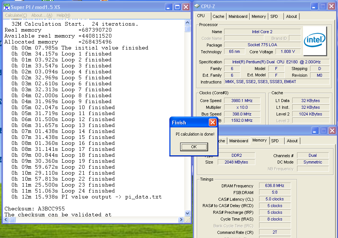The height and width of the screenshot is (238, 338).
Task: Click the 3980.1 MHz core speed value
Action: [242, 101]
